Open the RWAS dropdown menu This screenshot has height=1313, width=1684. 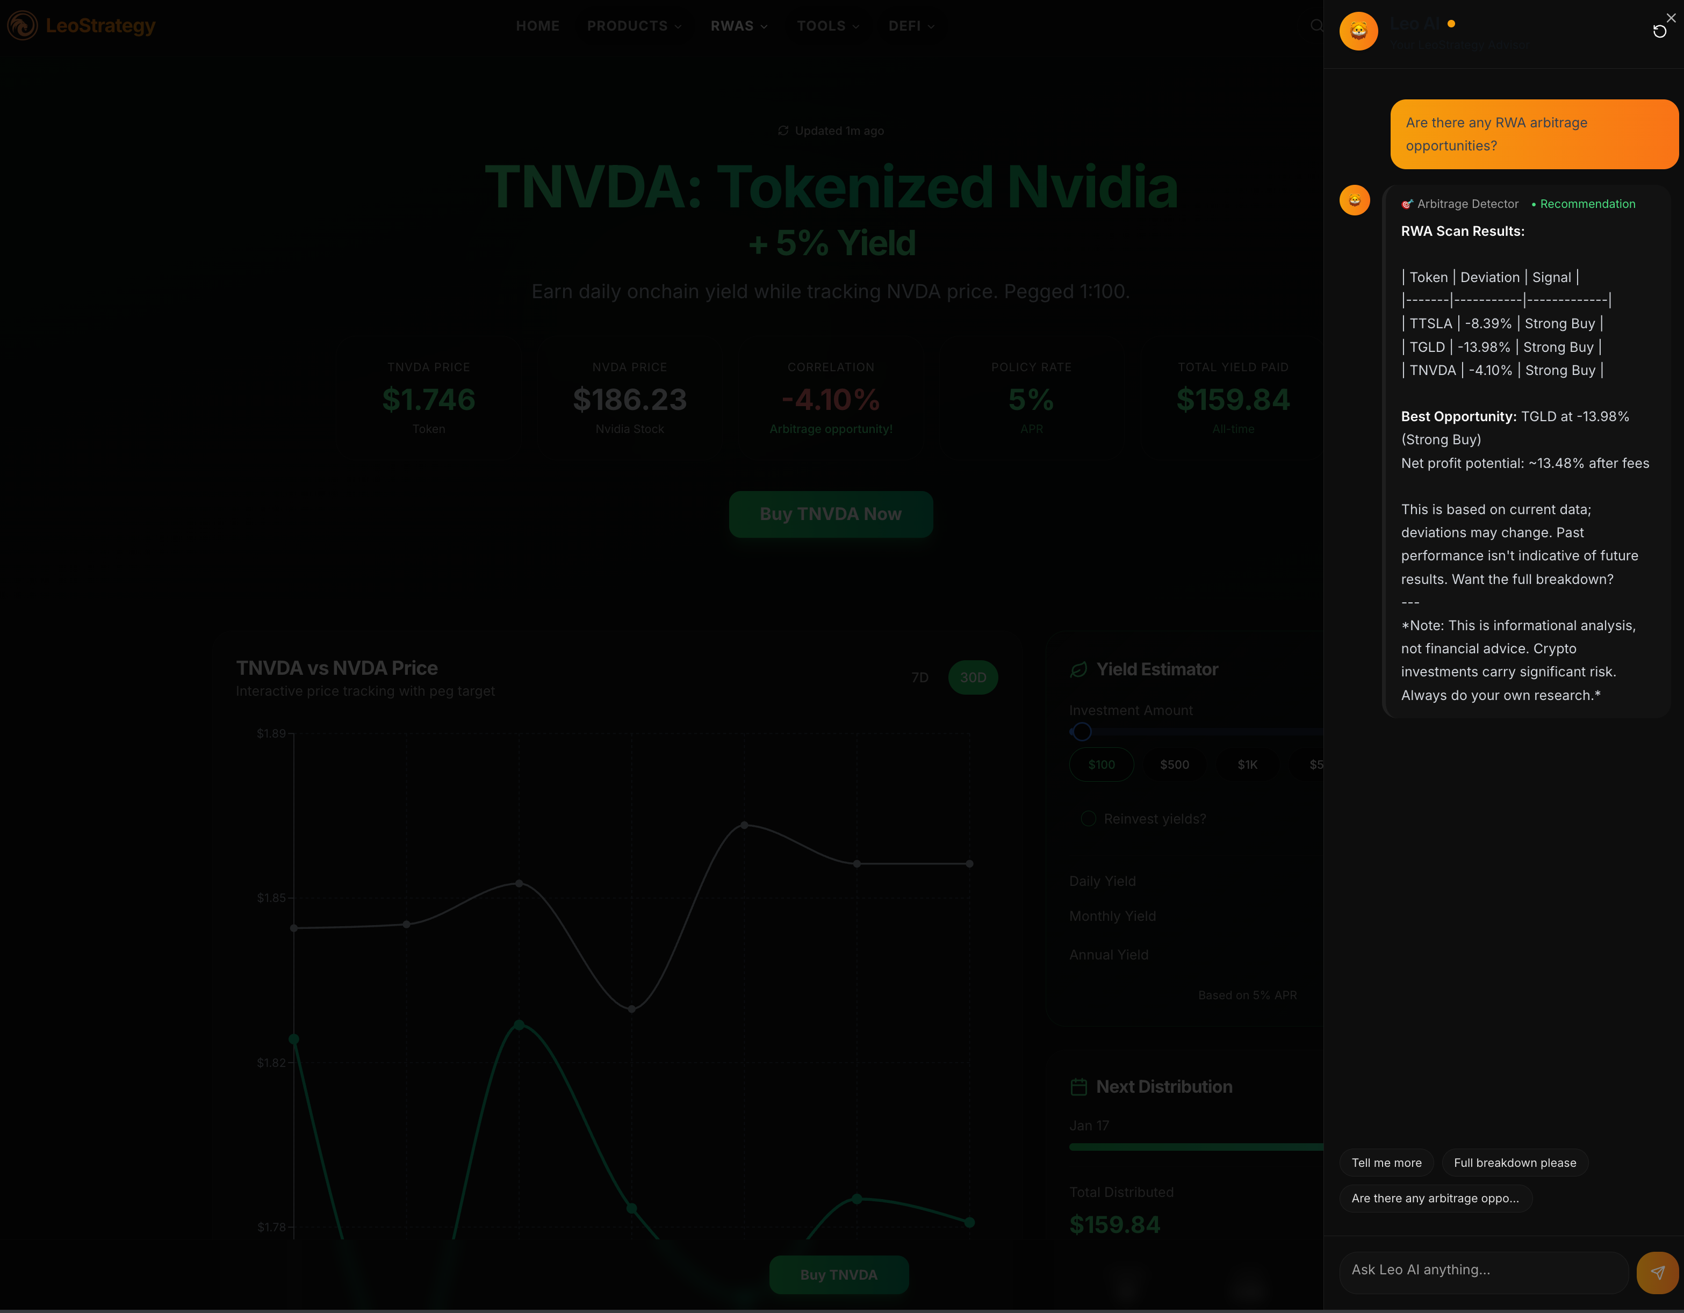(739, 25)
